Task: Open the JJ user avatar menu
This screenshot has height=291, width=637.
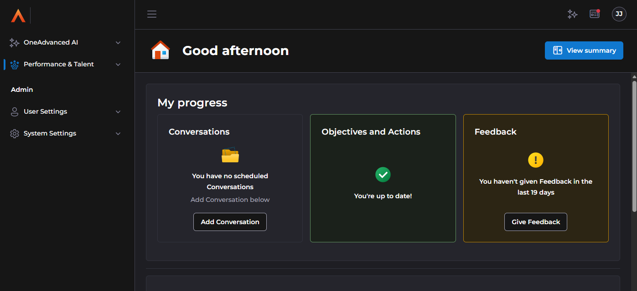Action: (x=619, y=14)
